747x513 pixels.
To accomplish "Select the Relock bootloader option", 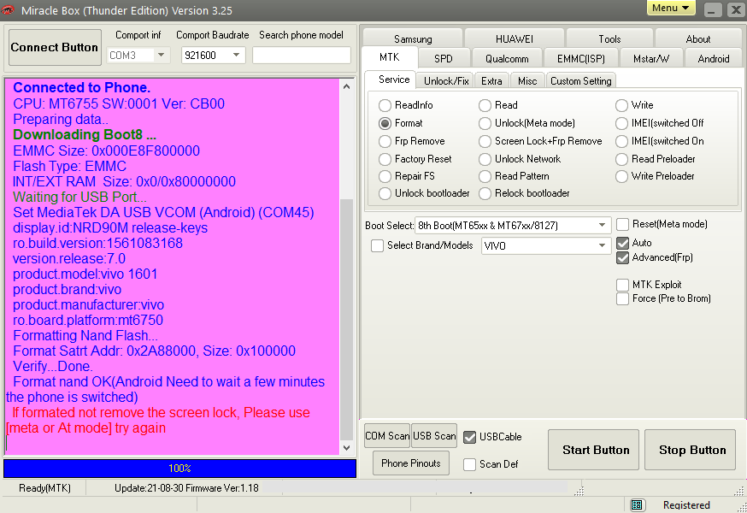I will (485, 193).
